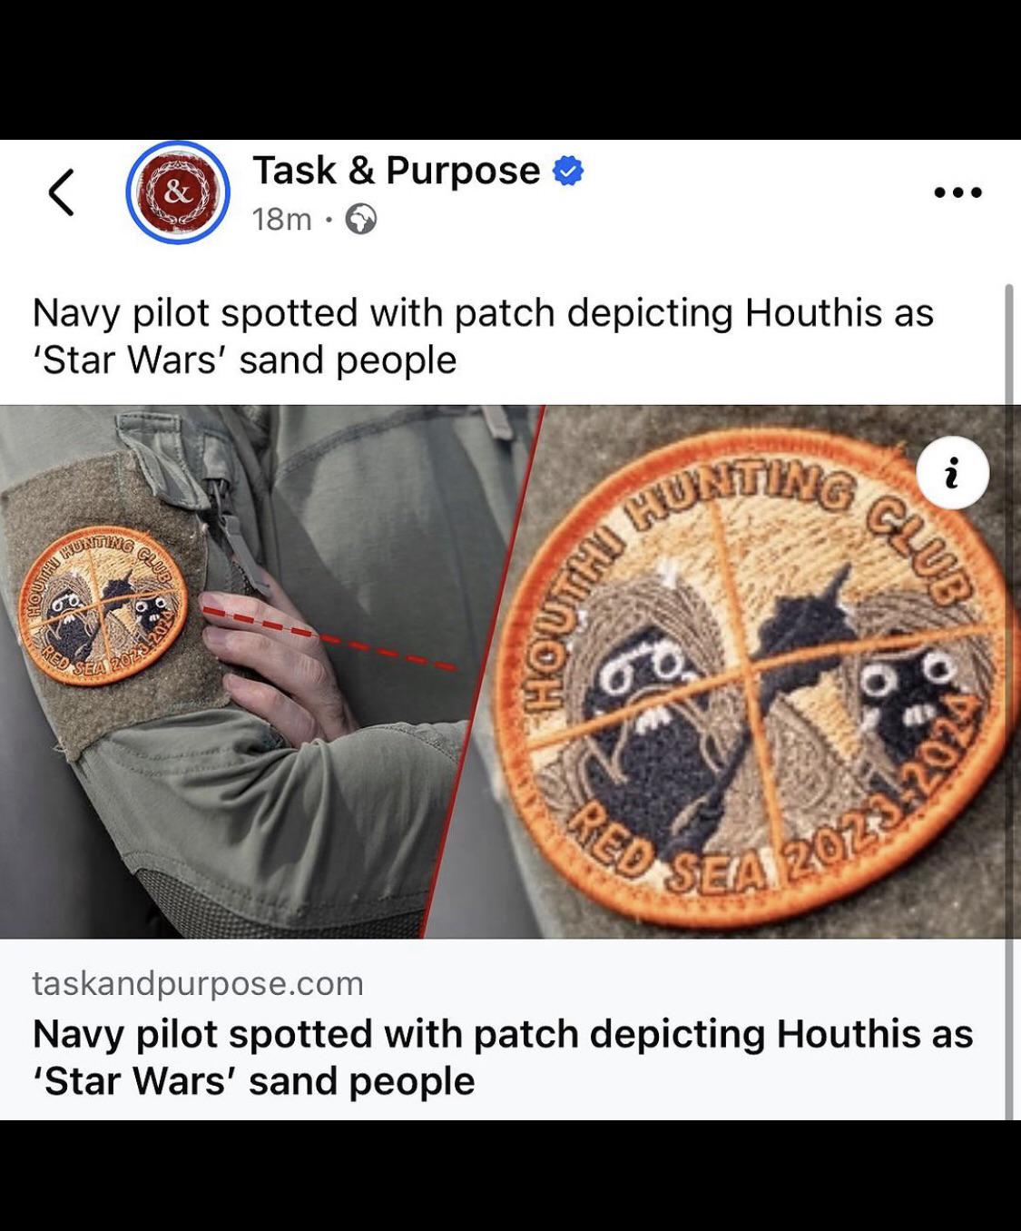Click the red dashed line in image
This screenshot has width=1021, height=1231.
(329, 638)
